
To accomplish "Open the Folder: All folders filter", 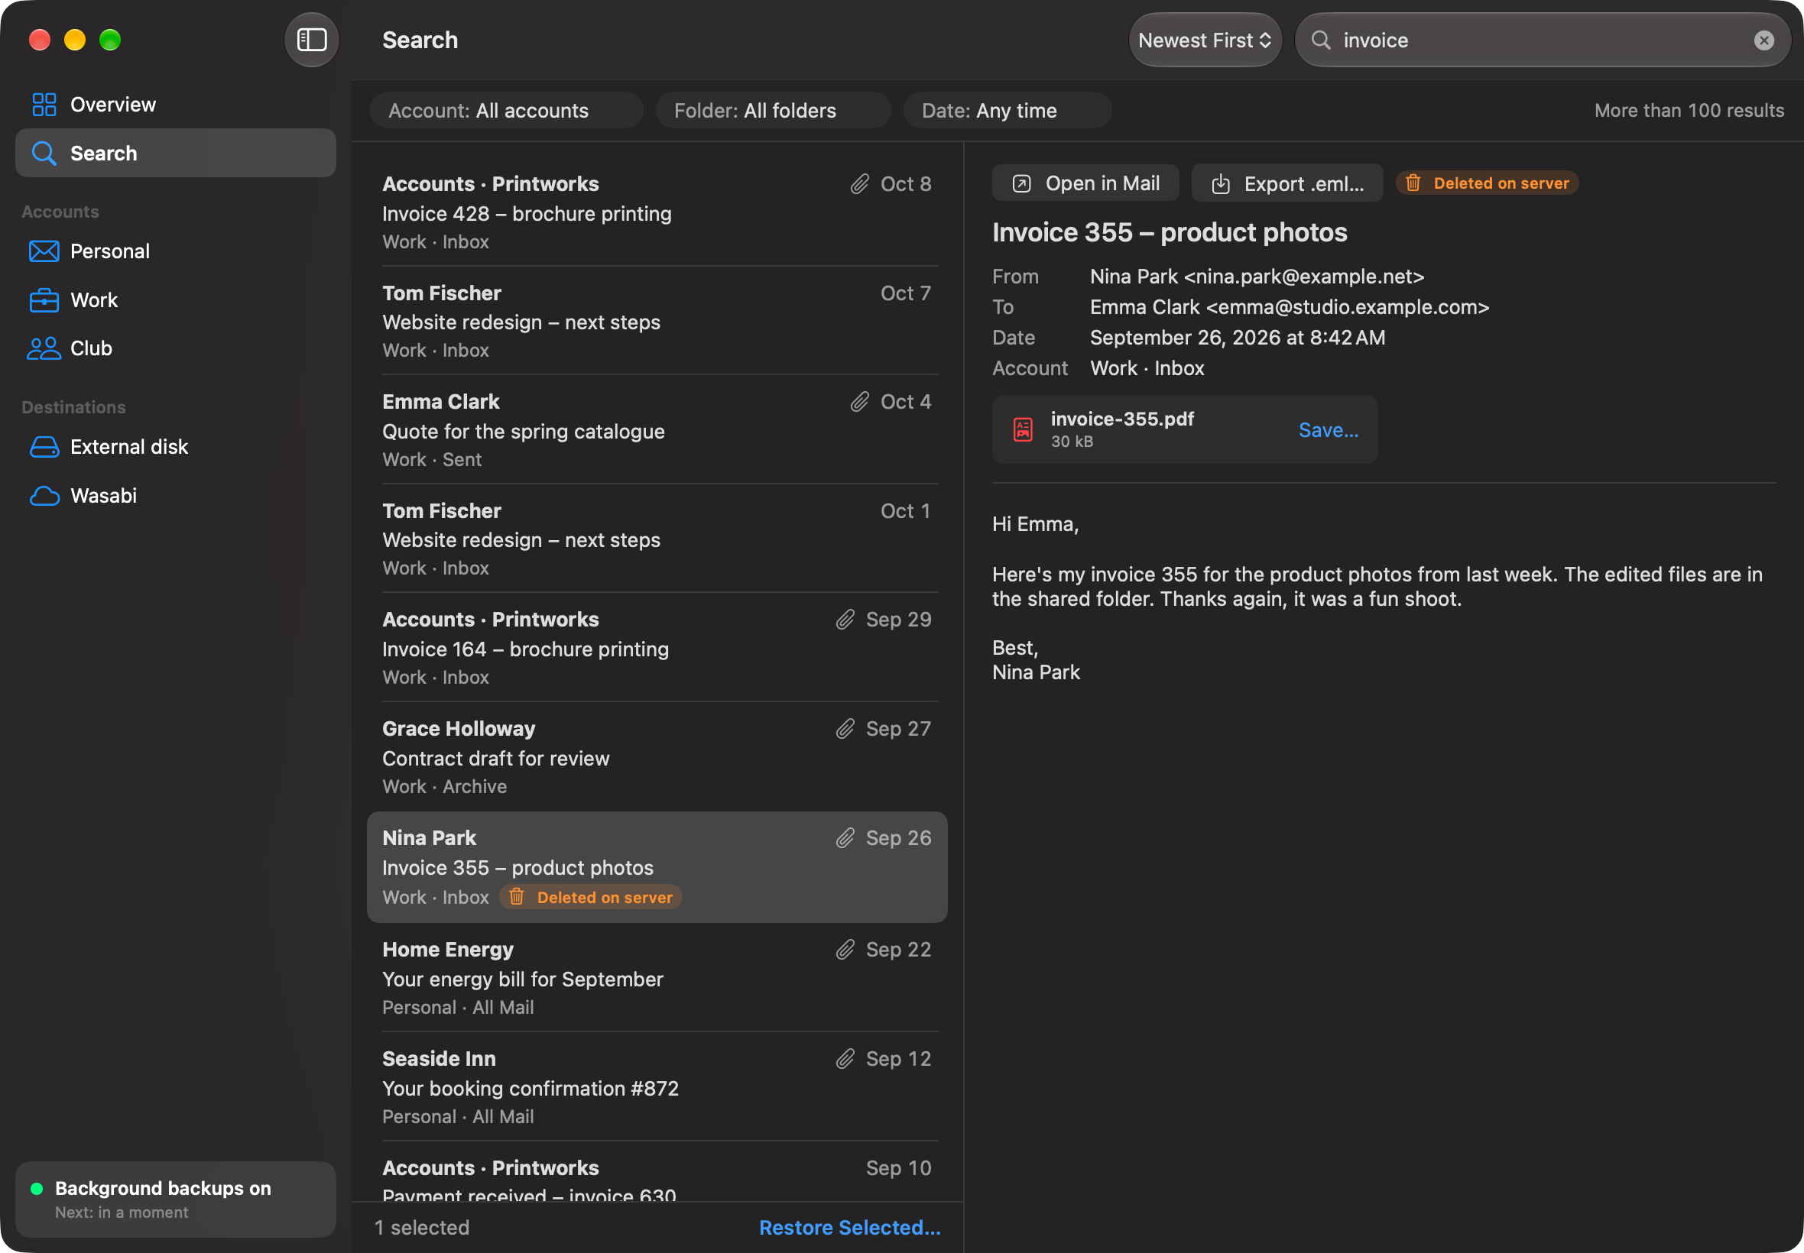I will coord(773,111).
